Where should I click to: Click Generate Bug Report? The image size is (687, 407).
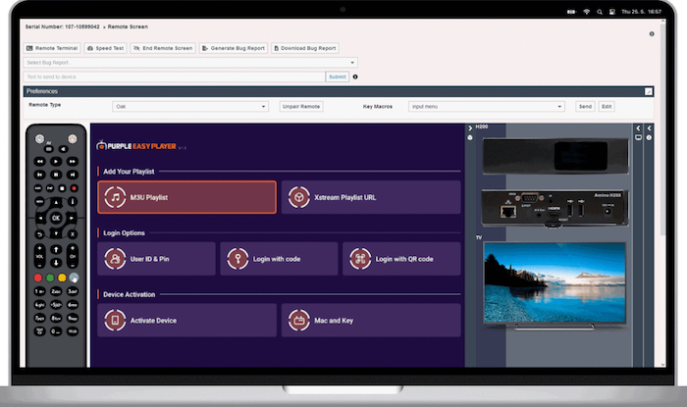pyautogui.click(x=234, y=48)
